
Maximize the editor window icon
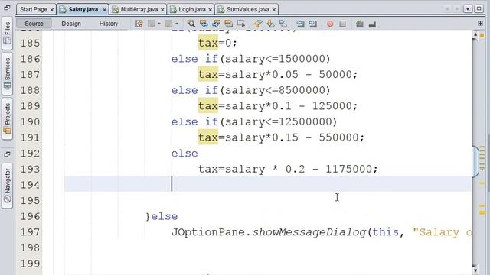tap(479, 8)
